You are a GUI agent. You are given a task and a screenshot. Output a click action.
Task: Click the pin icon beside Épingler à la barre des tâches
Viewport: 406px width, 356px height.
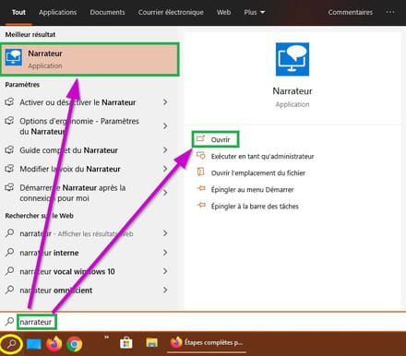pos(201,205)
